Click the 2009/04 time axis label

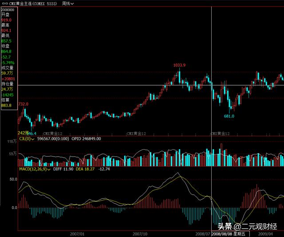265,233
